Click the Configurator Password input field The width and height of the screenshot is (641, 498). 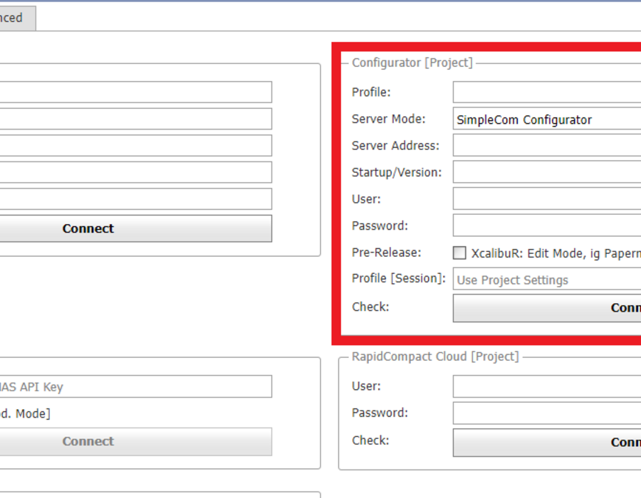[547, 226]
